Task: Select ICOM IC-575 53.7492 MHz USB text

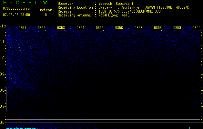Action: click(x=129, y=11)
